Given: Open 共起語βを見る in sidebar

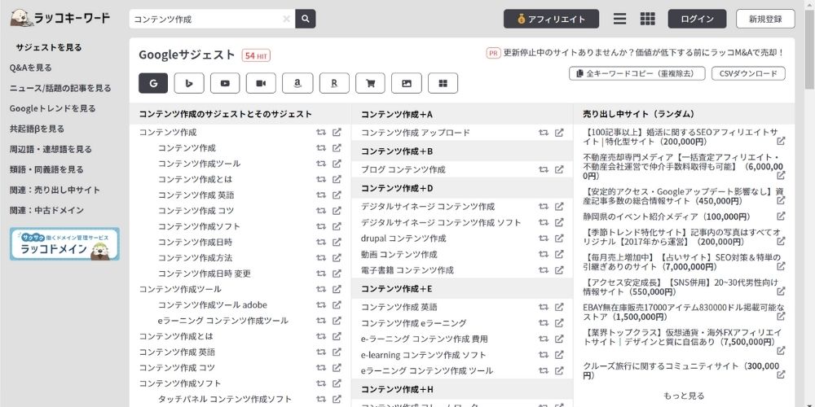Looking at the screenshot, I should (37, 129).
